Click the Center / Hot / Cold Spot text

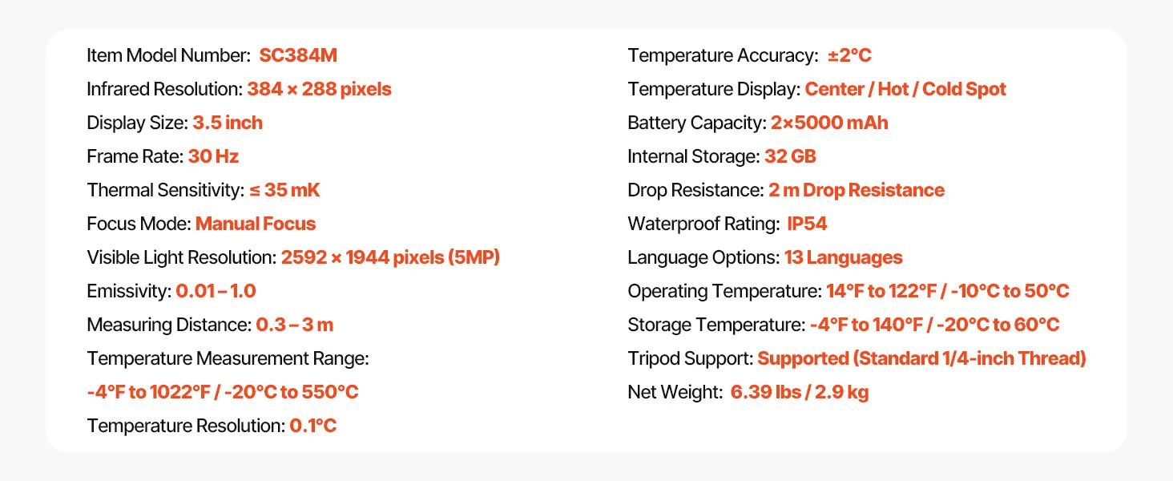[x=905, y=89]
